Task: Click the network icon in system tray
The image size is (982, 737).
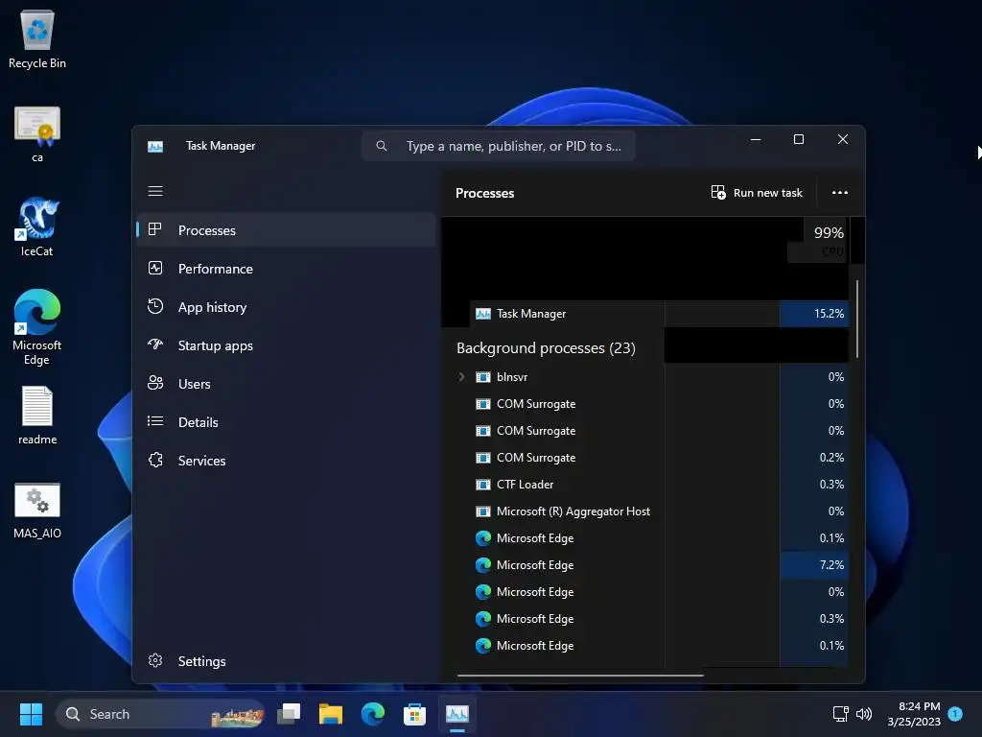Action: [840, 714]
